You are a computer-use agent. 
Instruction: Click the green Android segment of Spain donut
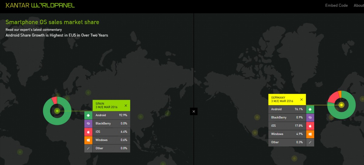(57, 121)
